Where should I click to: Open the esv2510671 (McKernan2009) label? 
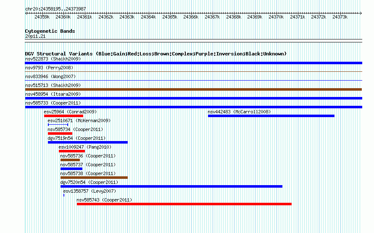[79, 120]
